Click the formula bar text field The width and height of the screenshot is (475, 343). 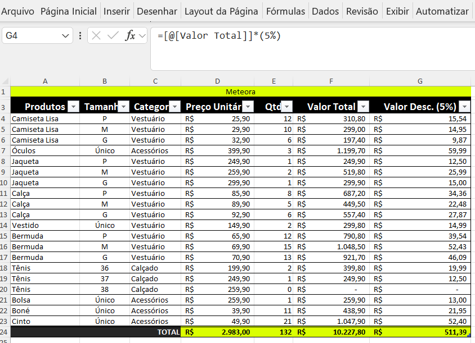click(312, 49)
